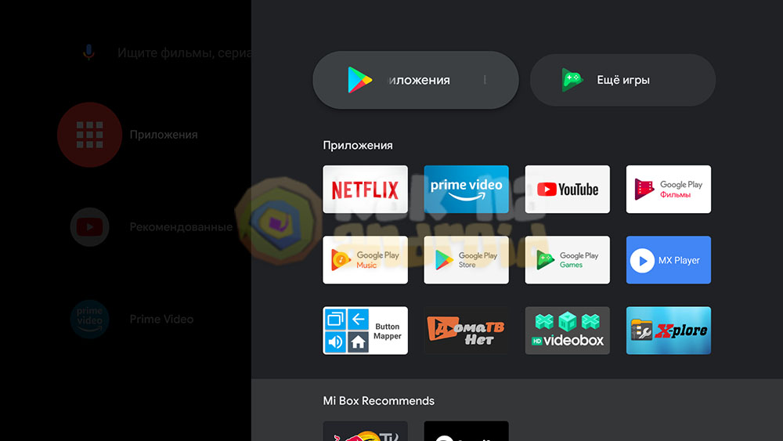The height and width of the screenshot is (441, 783).
Task: Open the Netflix app tile
Action: coord(365,189)
